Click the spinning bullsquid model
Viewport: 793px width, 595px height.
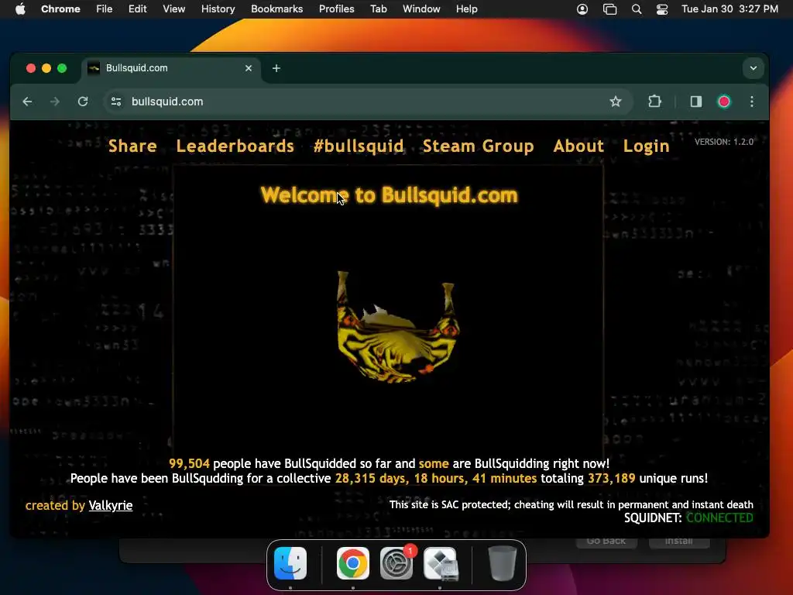[x=397, y=327]
